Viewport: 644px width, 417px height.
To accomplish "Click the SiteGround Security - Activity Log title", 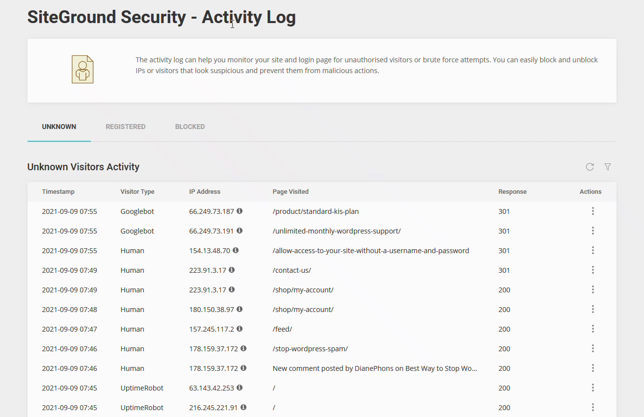I will [x=161, y=17].
